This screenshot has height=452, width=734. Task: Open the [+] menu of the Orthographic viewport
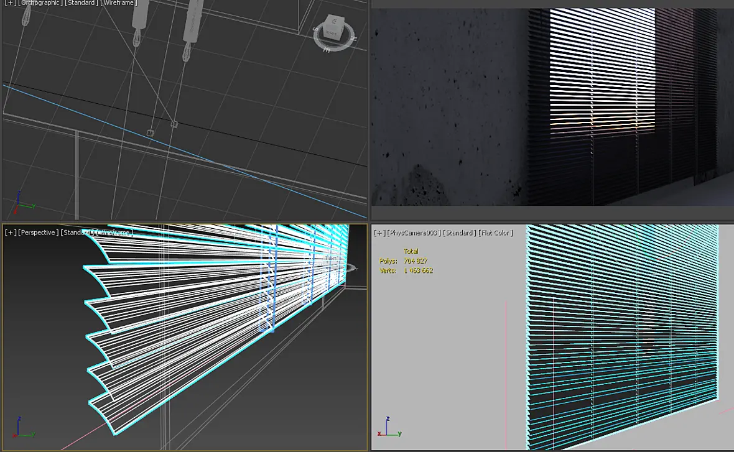[x=9, y=3]
